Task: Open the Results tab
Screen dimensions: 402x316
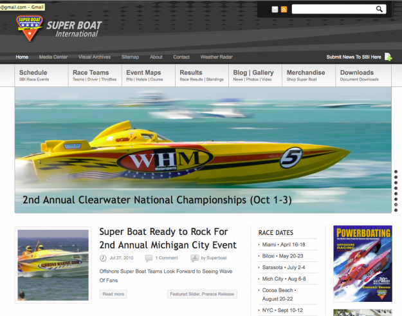Action: pyautogui.click(x=202, y=75)
